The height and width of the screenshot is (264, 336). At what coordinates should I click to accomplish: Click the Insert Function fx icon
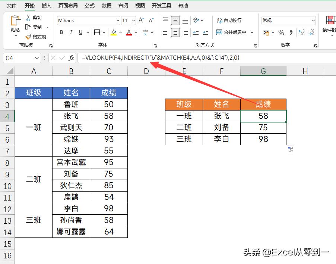tap(70, 58)
